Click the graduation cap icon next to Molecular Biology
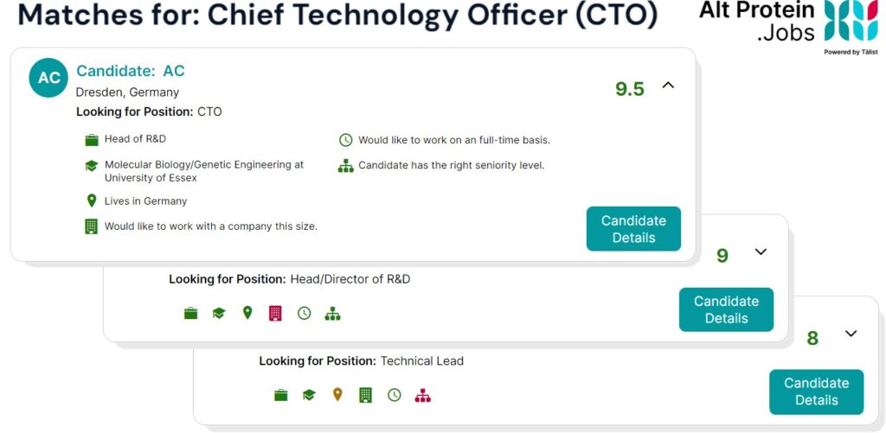 click(92, 166)
